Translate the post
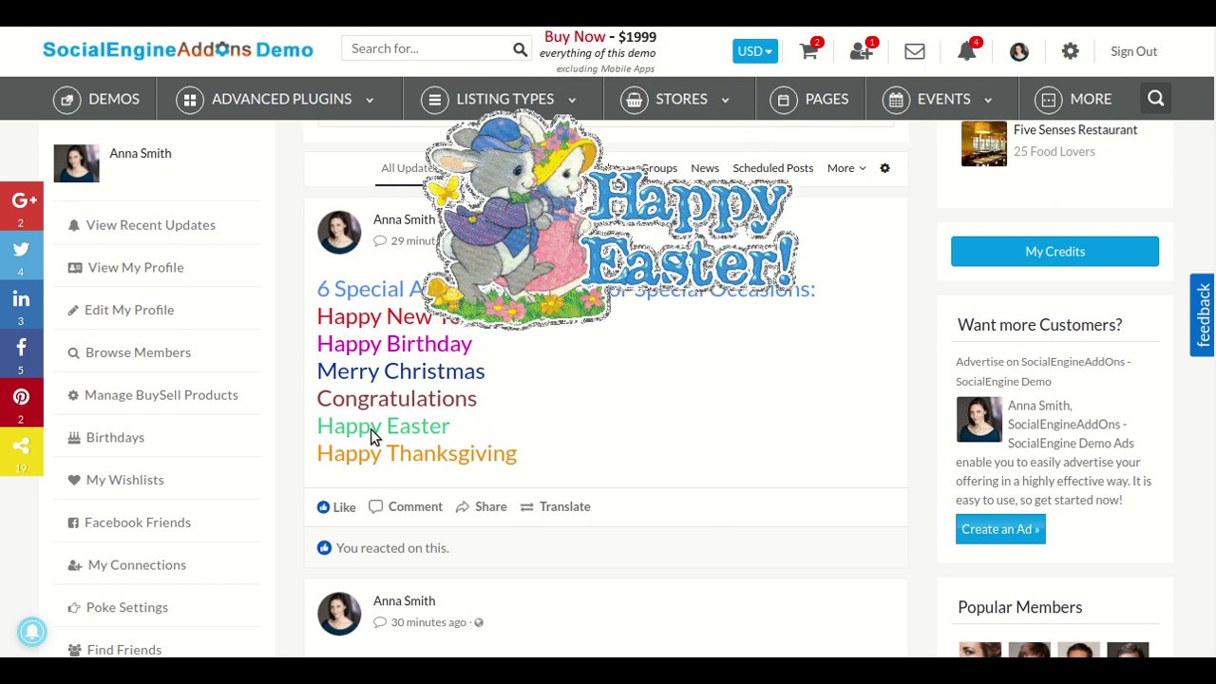Viewport: 1216px width, 684px height. [555, 506]
